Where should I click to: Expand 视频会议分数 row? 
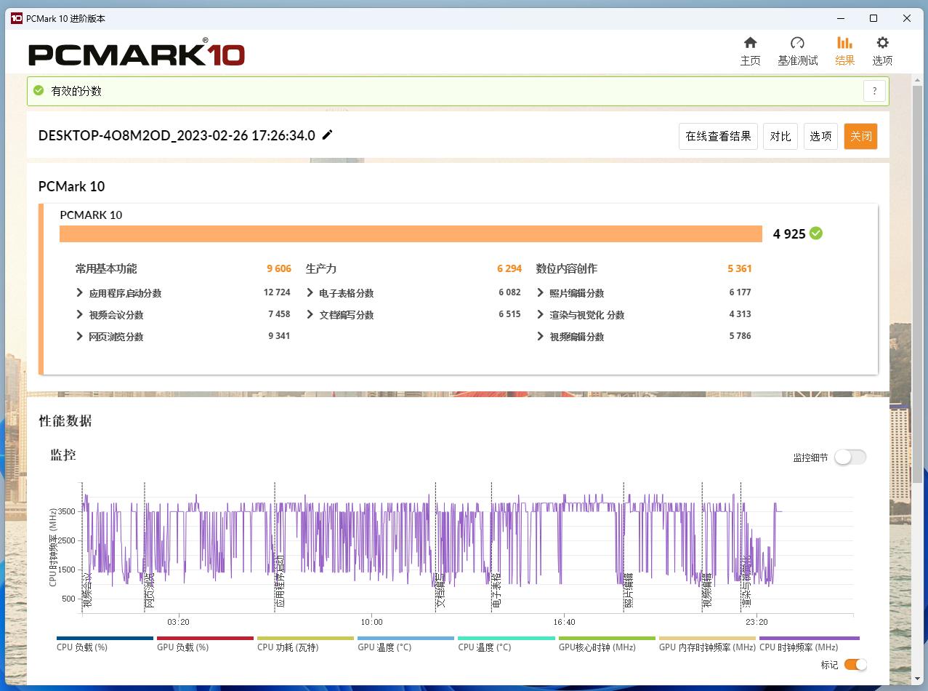pyautogui.click(x=80, y=315)
